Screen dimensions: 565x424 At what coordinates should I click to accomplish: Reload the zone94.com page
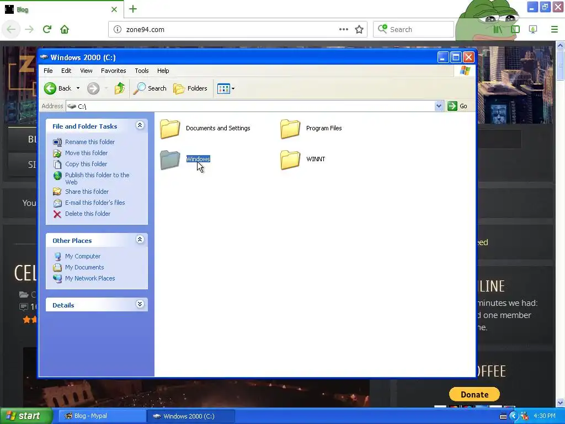(x=47, y=29)
